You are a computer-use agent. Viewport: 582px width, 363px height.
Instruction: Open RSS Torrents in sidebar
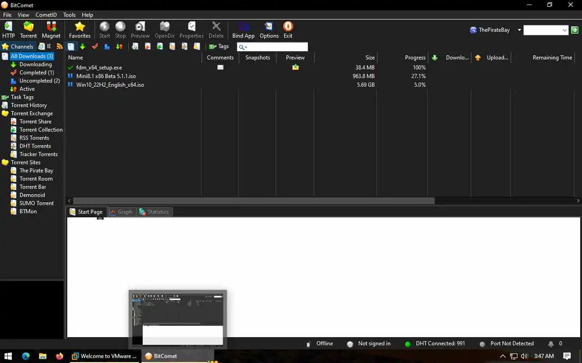point(34,138)
